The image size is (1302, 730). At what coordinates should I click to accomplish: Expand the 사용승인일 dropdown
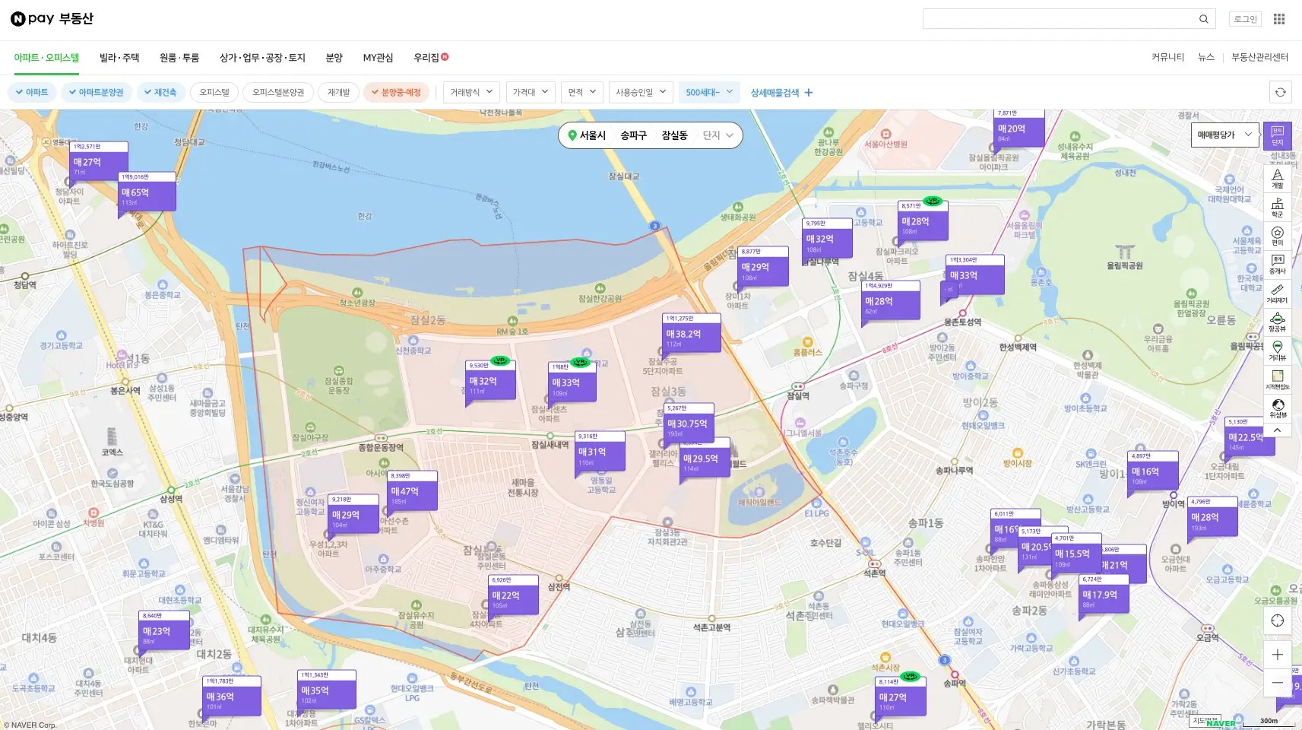click(x=641, y=92)
